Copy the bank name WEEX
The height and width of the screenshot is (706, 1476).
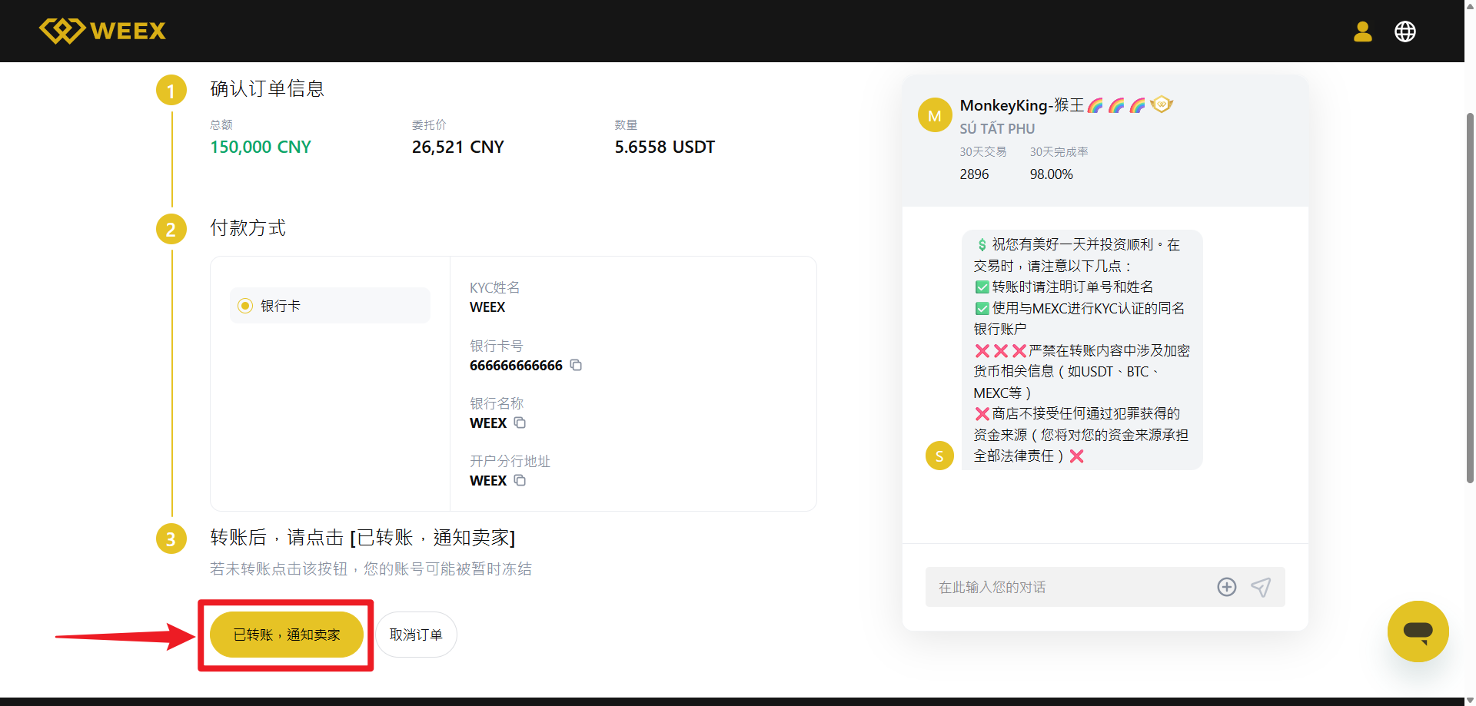click(x=520, y=423)
